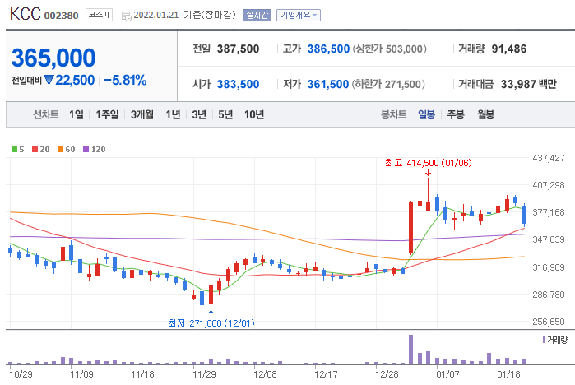Switch to the 월봉 monthly candle chart
Viewport: 575px width, 385px height.
pyautogui.click(x=485, y=115)
